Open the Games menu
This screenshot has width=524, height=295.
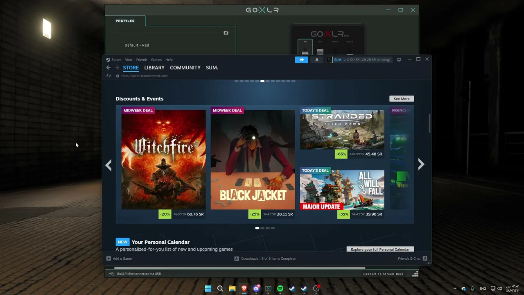tap(156, 60)
